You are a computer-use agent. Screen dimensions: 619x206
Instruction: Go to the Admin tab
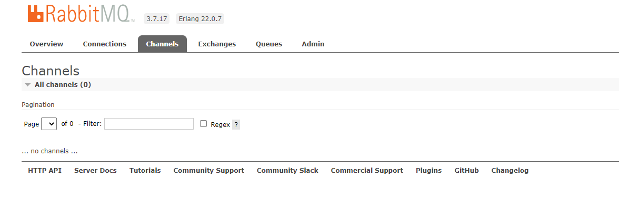pos(313,44)
